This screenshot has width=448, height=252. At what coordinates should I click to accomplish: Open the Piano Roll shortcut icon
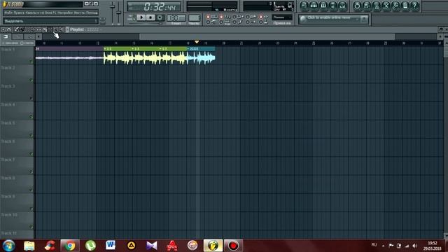[x=323, y=6]
